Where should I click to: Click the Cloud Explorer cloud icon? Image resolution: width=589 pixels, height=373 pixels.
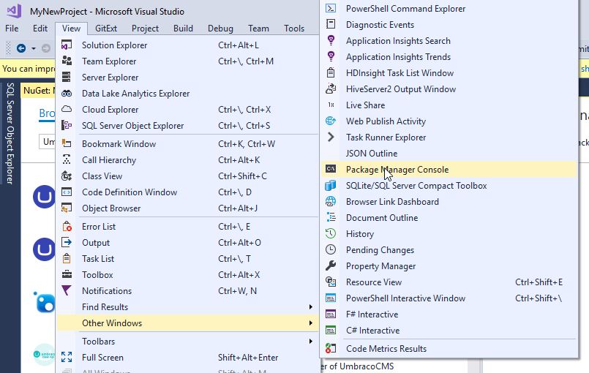(x=67, y=109)
